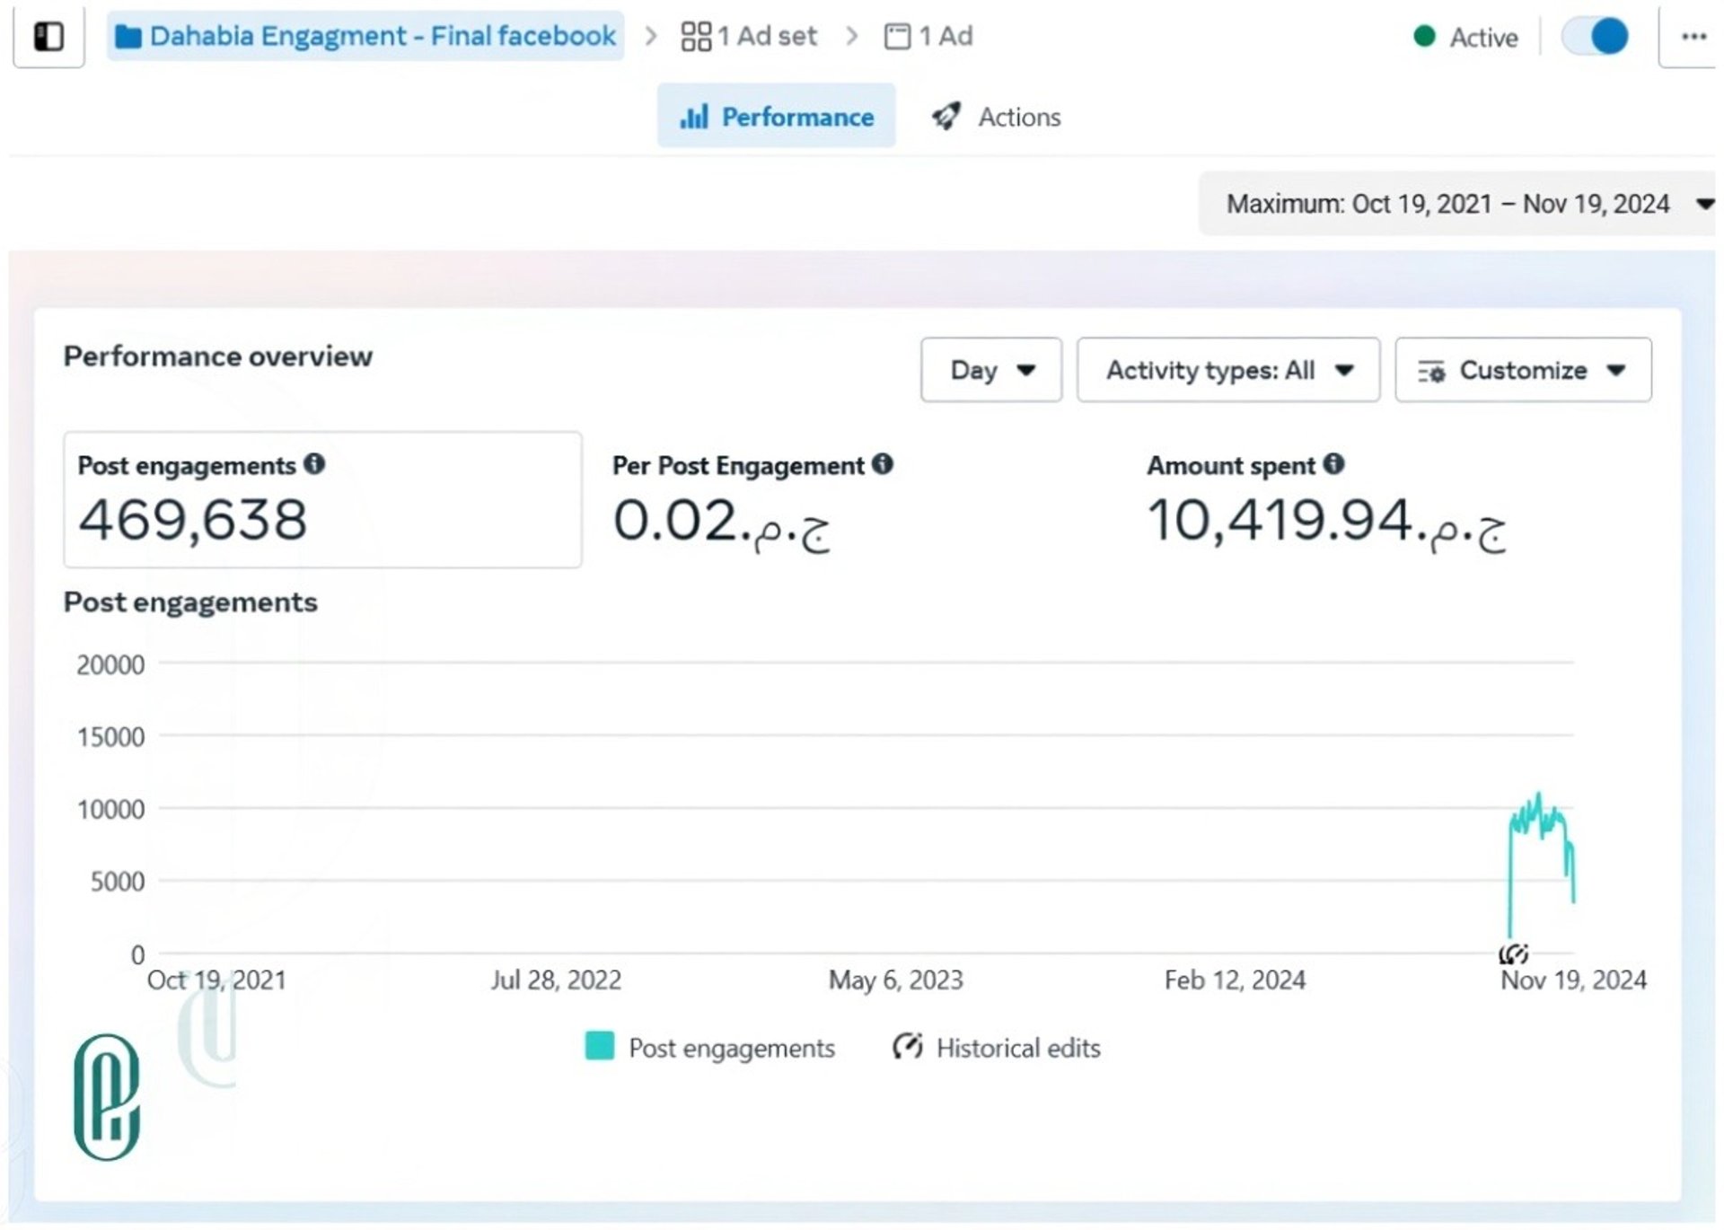Expand Activity types: All dropdown

[1227, 370]
